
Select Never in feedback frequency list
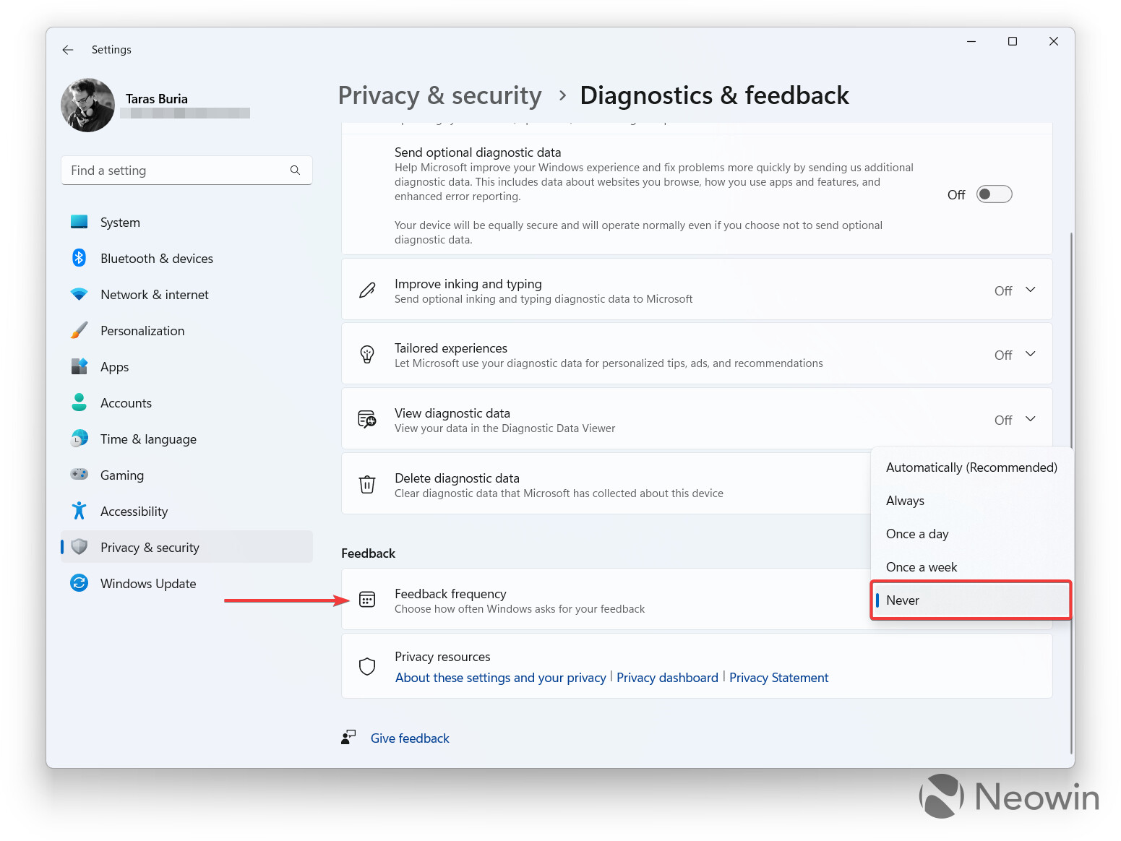tap(971, 600)
